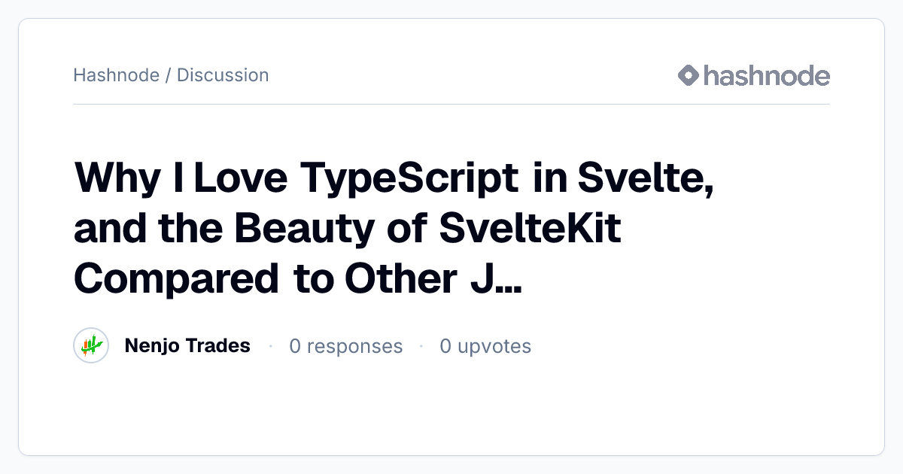Click the Hashnode diamond logo icon
The height and width of the screenshot is (474, 903).
[x=689, y=75]
